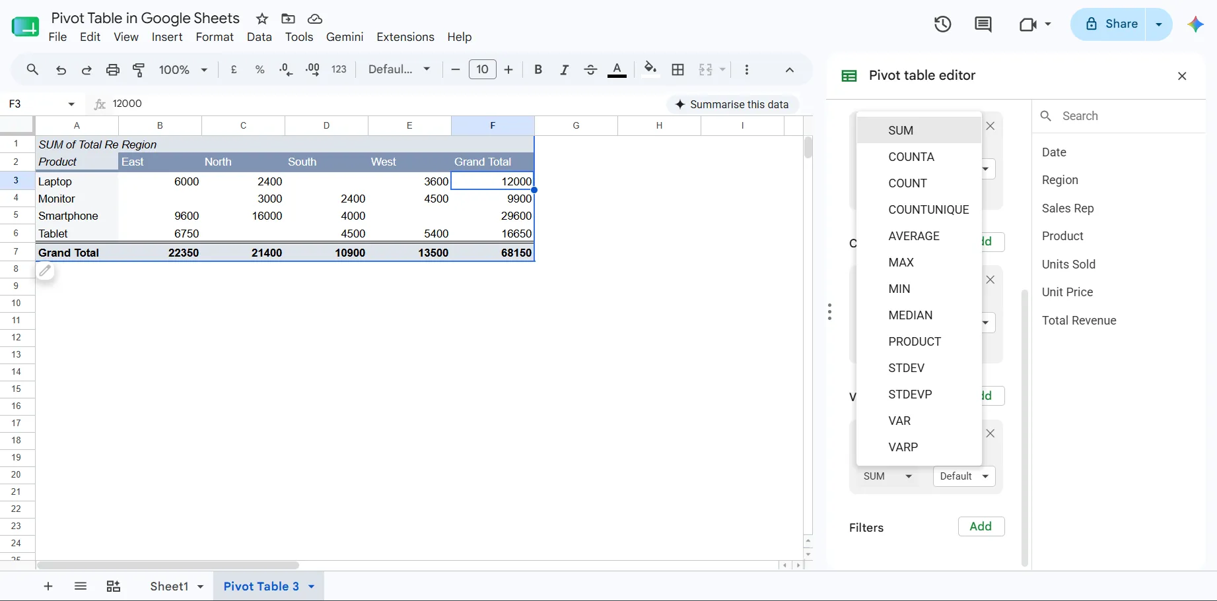Image resolution: width=1217 pixels, height=601 pixels.
Task: Open the Extensions menu
Action: [x=405, y=37]
